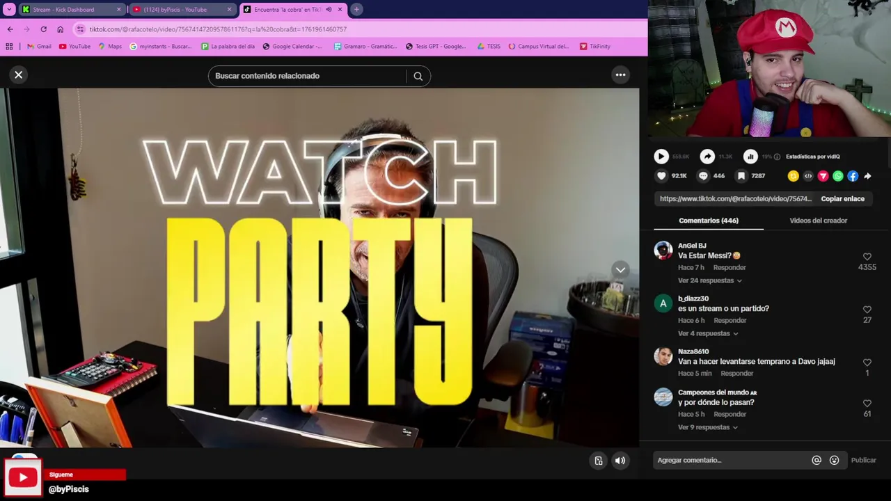This screenshot has width=891, height=501.
Task: Go to the next video with the down chevron
Action: pos(620,270)
